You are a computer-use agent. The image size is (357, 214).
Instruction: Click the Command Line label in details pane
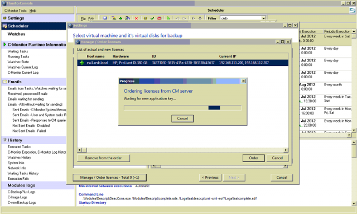[91, 194]
